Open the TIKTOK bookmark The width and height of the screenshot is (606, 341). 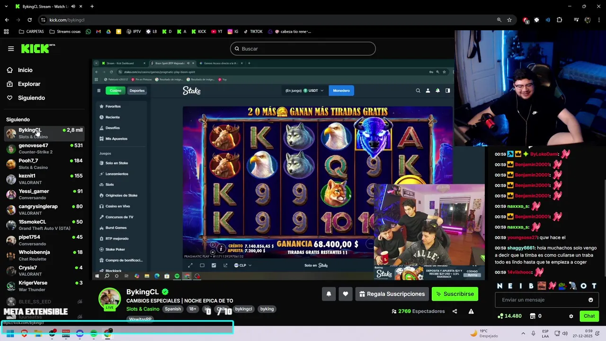(253, 32)
